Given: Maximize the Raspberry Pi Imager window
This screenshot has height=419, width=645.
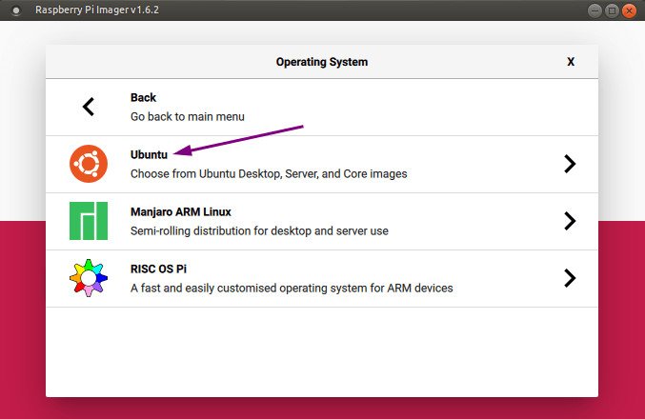Looking at the screenshot, I should (x=613, y=10).
